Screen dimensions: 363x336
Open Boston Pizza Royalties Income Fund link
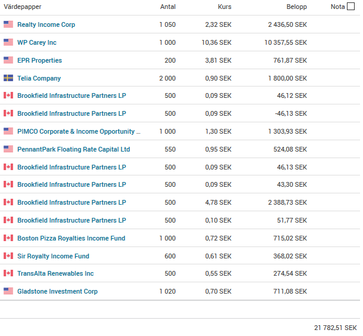[x=71, y=238]
